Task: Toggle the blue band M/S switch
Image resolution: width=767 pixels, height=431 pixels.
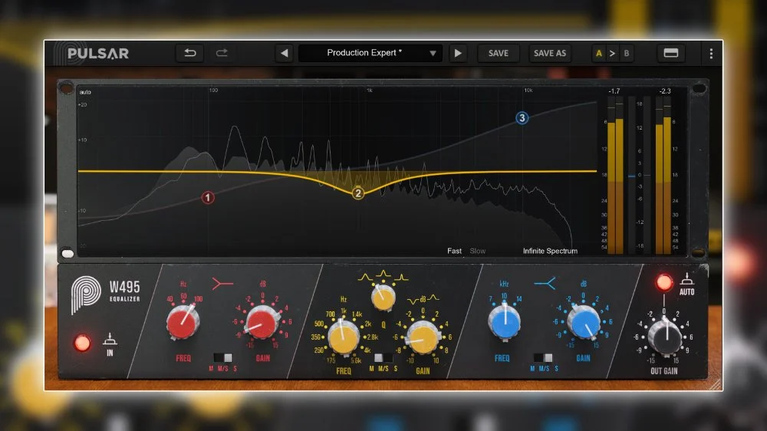Action: 544,358
